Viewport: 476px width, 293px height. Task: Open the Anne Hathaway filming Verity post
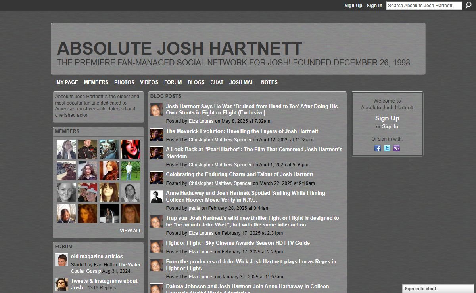tap(246, 196)
